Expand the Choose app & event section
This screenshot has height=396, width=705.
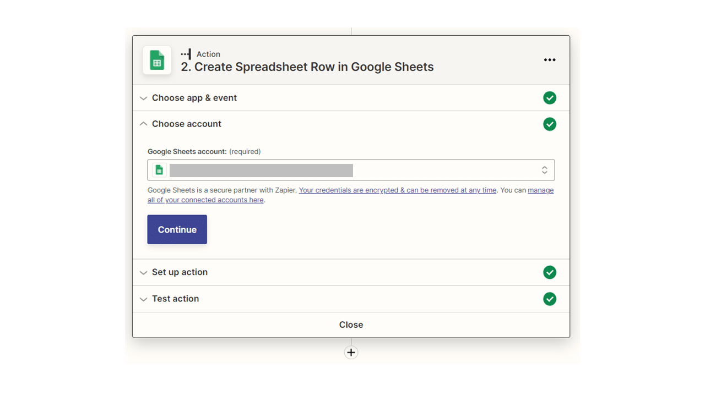(351, 98)
